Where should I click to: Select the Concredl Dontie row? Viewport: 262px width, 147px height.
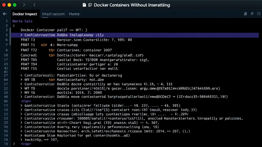[82, 55]
